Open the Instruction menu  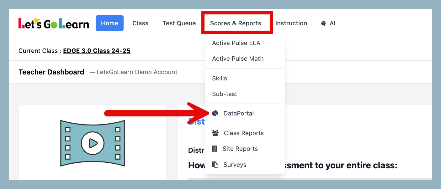291,23
